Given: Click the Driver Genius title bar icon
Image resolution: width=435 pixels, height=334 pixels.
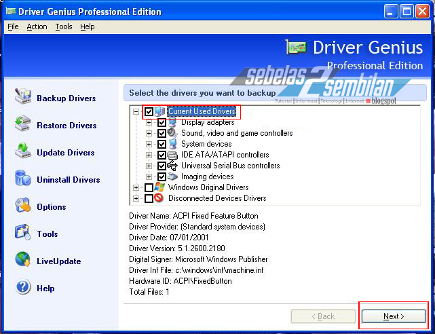Looking at the screenshot, I should coord(11,11).
